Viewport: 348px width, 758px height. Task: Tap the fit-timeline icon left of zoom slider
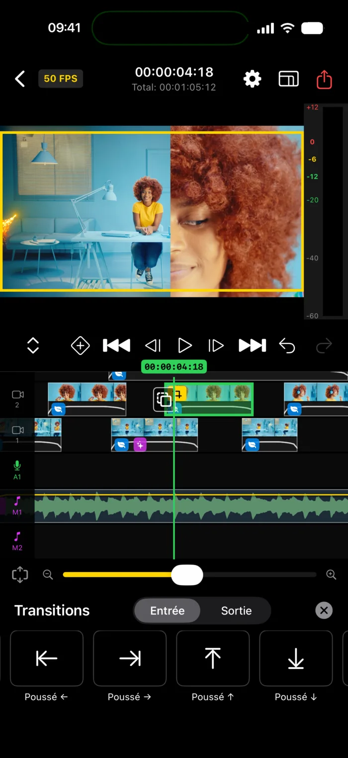click(20, 575)
